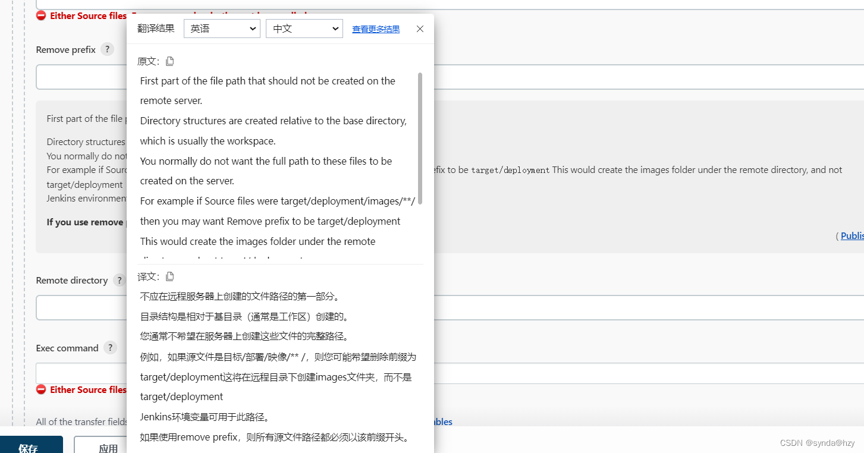Click the Remote directory label

72,280
